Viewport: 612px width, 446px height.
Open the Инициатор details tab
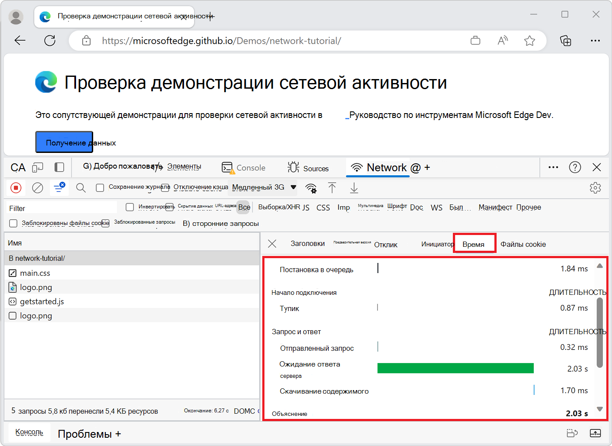point(438,244)
